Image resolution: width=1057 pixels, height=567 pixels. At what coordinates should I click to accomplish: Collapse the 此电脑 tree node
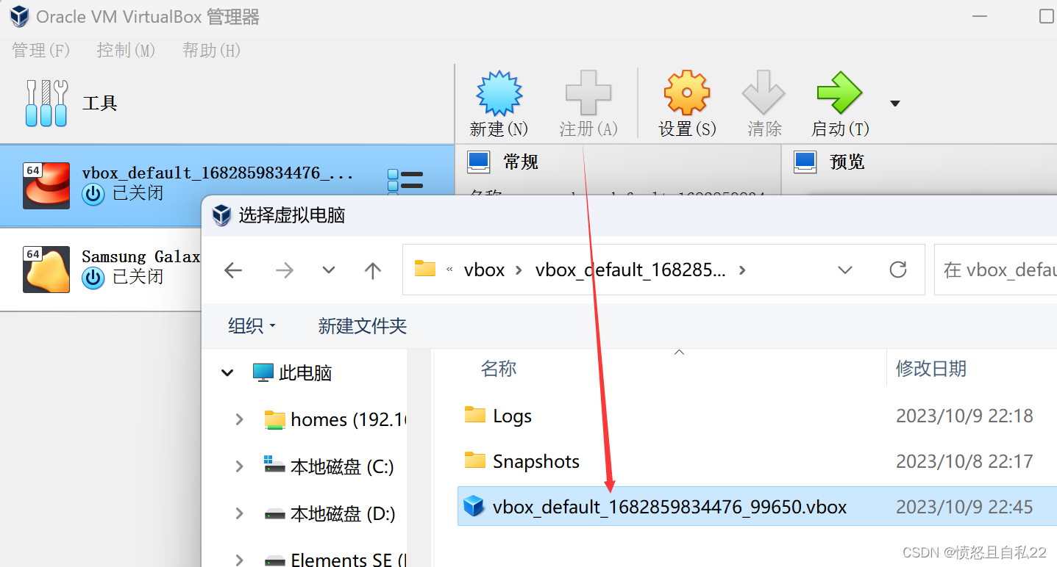(227, 373)
